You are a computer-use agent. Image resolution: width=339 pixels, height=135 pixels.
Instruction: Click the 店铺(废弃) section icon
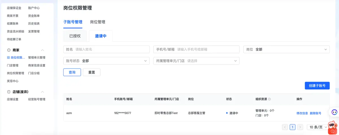pos(9,92)
